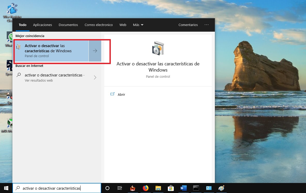
Task: Expand the Más filter dropdown
Action: (138, 25)
